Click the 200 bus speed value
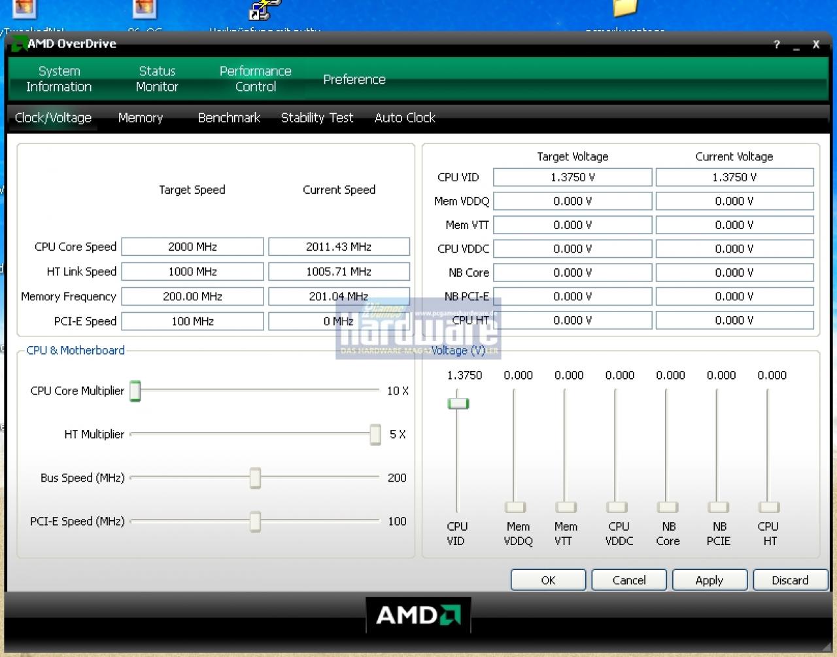Screen dimensions: 837x657 [397, 478]
